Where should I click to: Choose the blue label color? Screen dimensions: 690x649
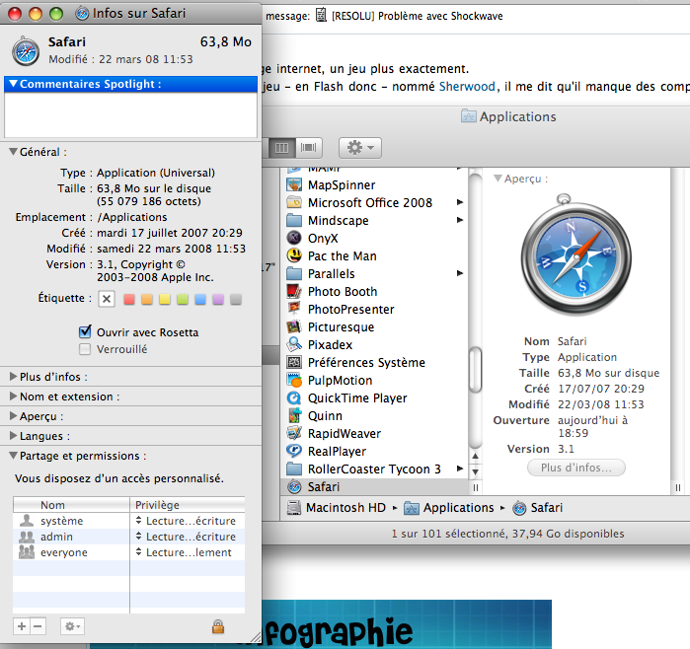coord(200,300)
